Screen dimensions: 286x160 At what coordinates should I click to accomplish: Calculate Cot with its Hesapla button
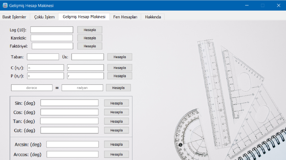click(x=116, y=130)
